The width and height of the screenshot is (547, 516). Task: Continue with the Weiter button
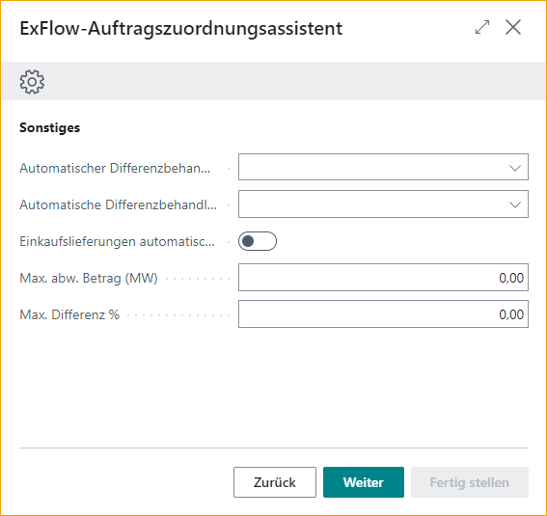pyautogui.click(x=364, y=482)
